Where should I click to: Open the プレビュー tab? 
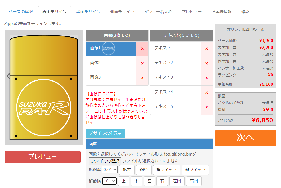click(191, 12)
